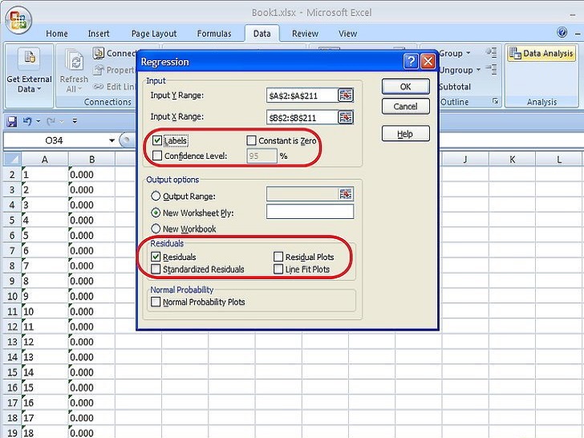The height and width of the screenshot is (438, 584).
Task: Open the Data Analysis tool
Action: coord(541,54)
